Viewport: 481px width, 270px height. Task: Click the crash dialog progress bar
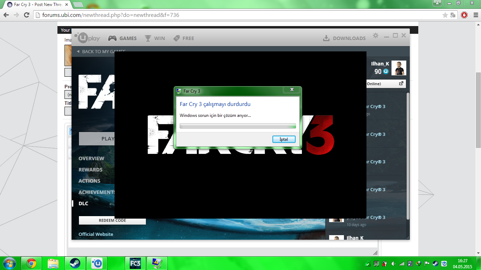pos(238,126)
